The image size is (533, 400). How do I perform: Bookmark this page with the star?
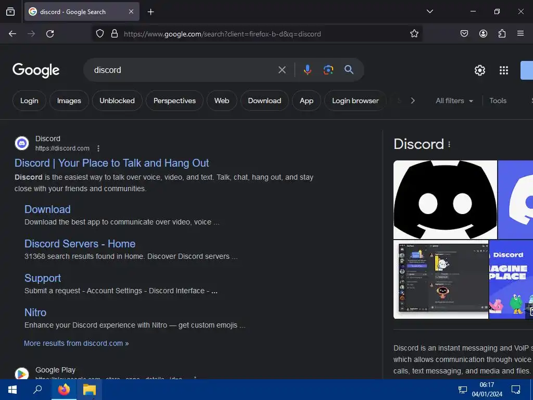(x=414, y=34)
